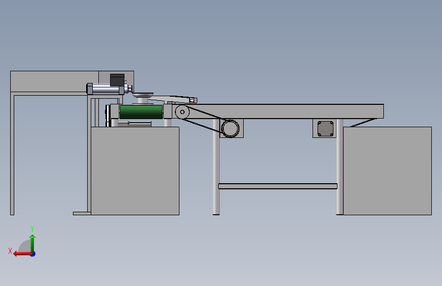
Task: Select the large cabinet box on the right
Action: click(x=387, y=171)
